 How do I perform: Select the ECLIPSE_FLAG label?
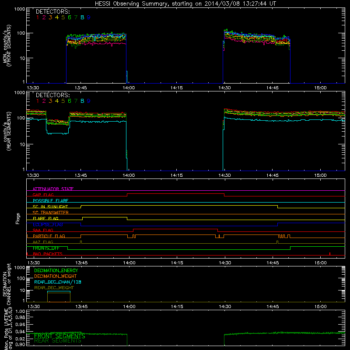pos(48,224)
